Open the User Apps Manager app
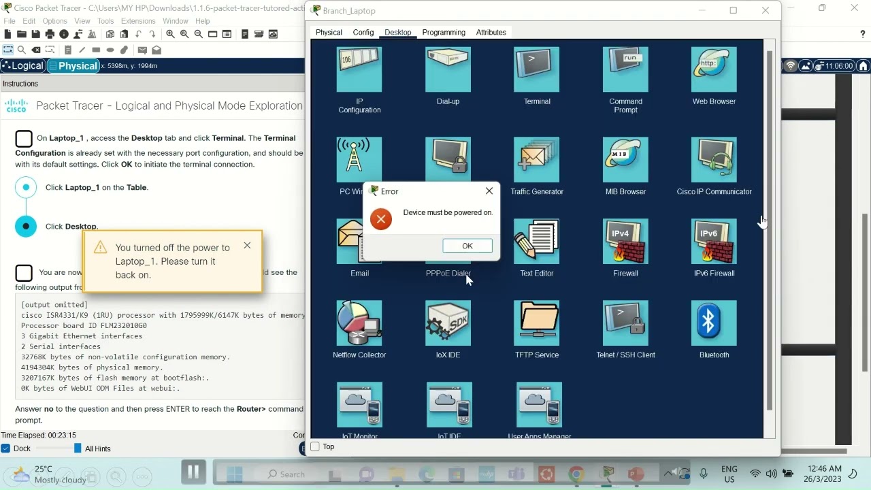 pyautogui.click(x=539, y=405)
